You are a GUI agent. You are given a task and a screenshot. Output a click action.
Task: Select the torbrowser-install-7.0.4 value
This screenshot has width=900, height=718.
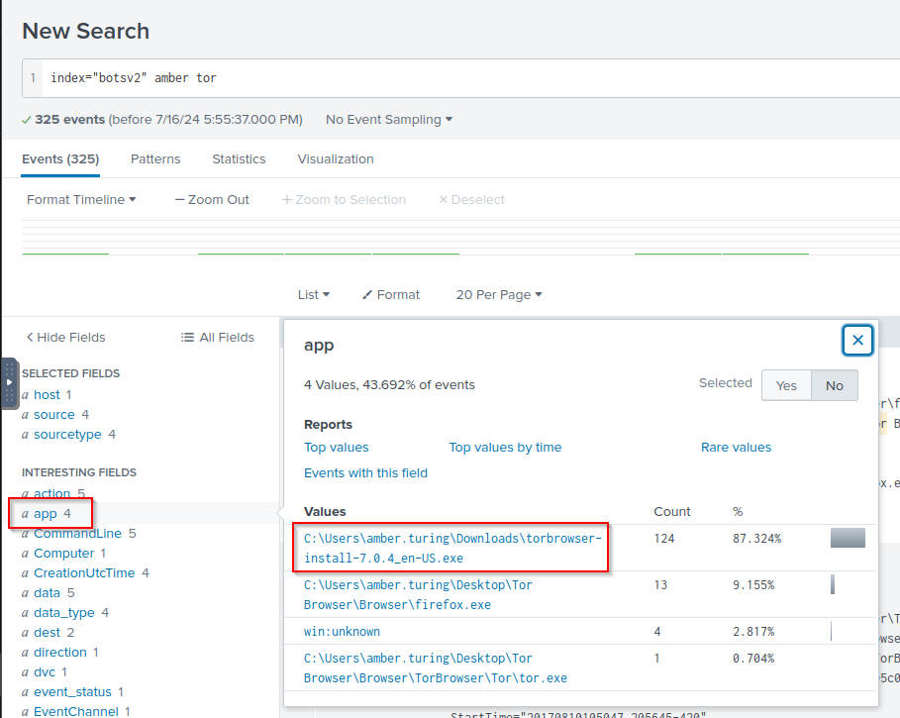tap(451, 548)
